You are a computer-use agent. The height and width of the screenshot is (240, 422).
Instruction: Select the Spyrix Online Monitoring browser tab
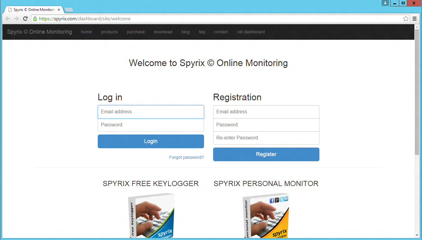[34, 10]
